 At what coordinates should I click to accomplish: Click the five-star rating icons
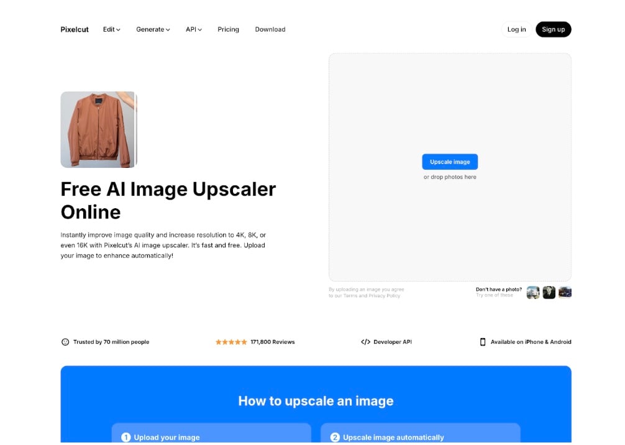pos(231,342)
